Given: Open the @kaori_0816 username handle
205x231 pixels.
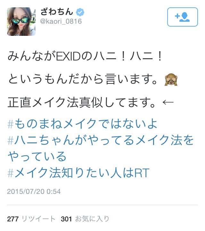Looking at the screenshot, I should click(61, 21).
